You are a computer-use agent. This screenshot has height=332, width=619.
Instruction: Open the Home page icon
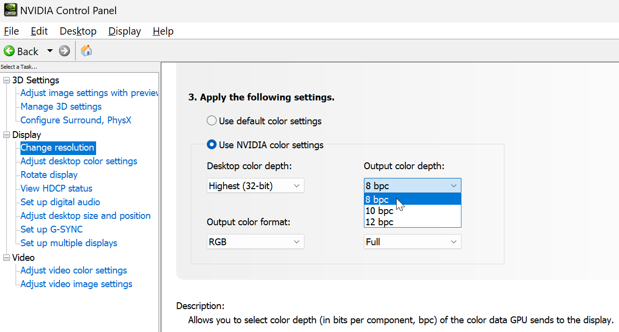86,51
